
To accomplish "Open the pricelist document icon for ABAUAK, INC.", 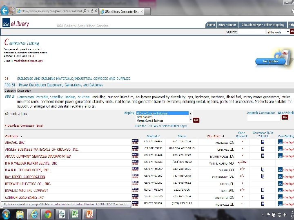I will click(263, 142).
